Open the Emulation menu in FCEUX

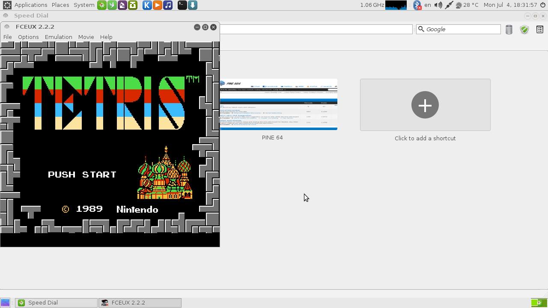(x=58, y=37)
